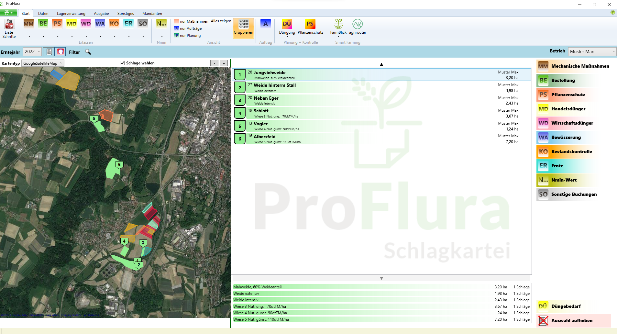This screenshot has width=617, height=334.
Task: Switch to map view toggle button
Action: coord(61,52)
